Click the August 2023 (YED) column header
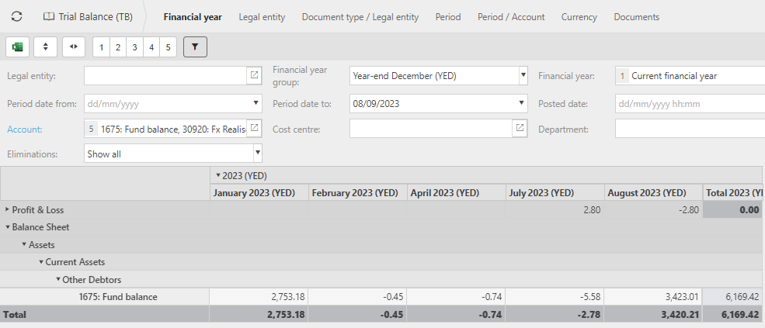765x328 pixels. tap(653, 192)
